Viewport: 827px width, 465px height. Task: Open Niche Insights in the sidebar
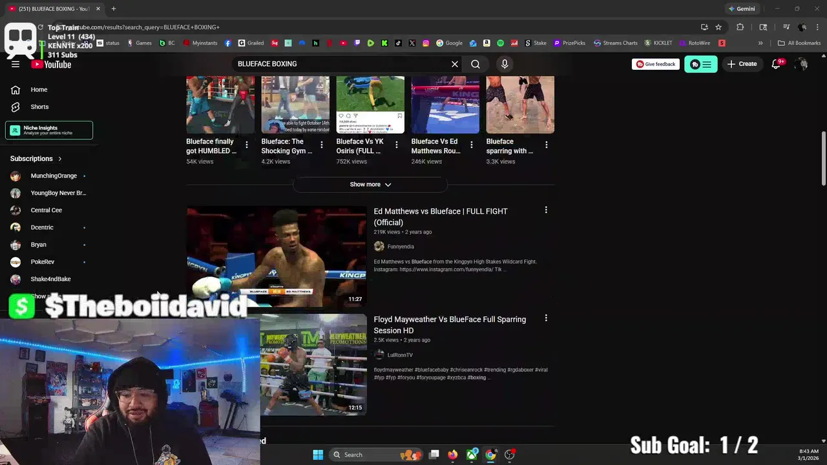[x=49, y=130]
